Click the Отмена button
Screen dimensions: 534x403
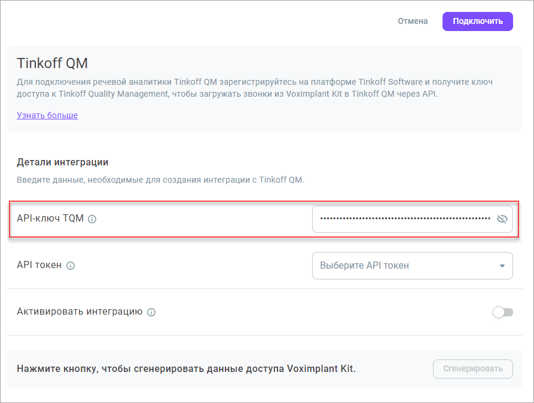413,21
